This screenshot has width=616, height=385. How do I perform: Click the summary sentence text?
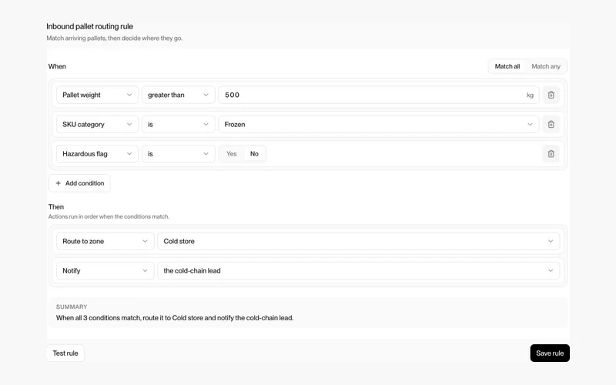175,318
